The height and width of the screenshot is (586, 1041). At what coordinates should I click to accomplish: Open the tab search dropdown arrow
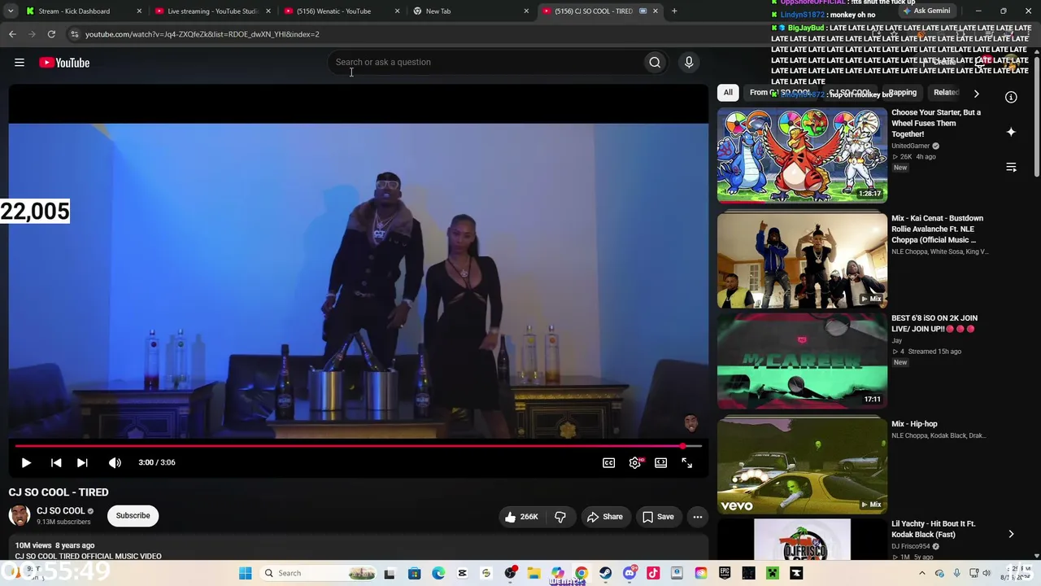point(11,11)
